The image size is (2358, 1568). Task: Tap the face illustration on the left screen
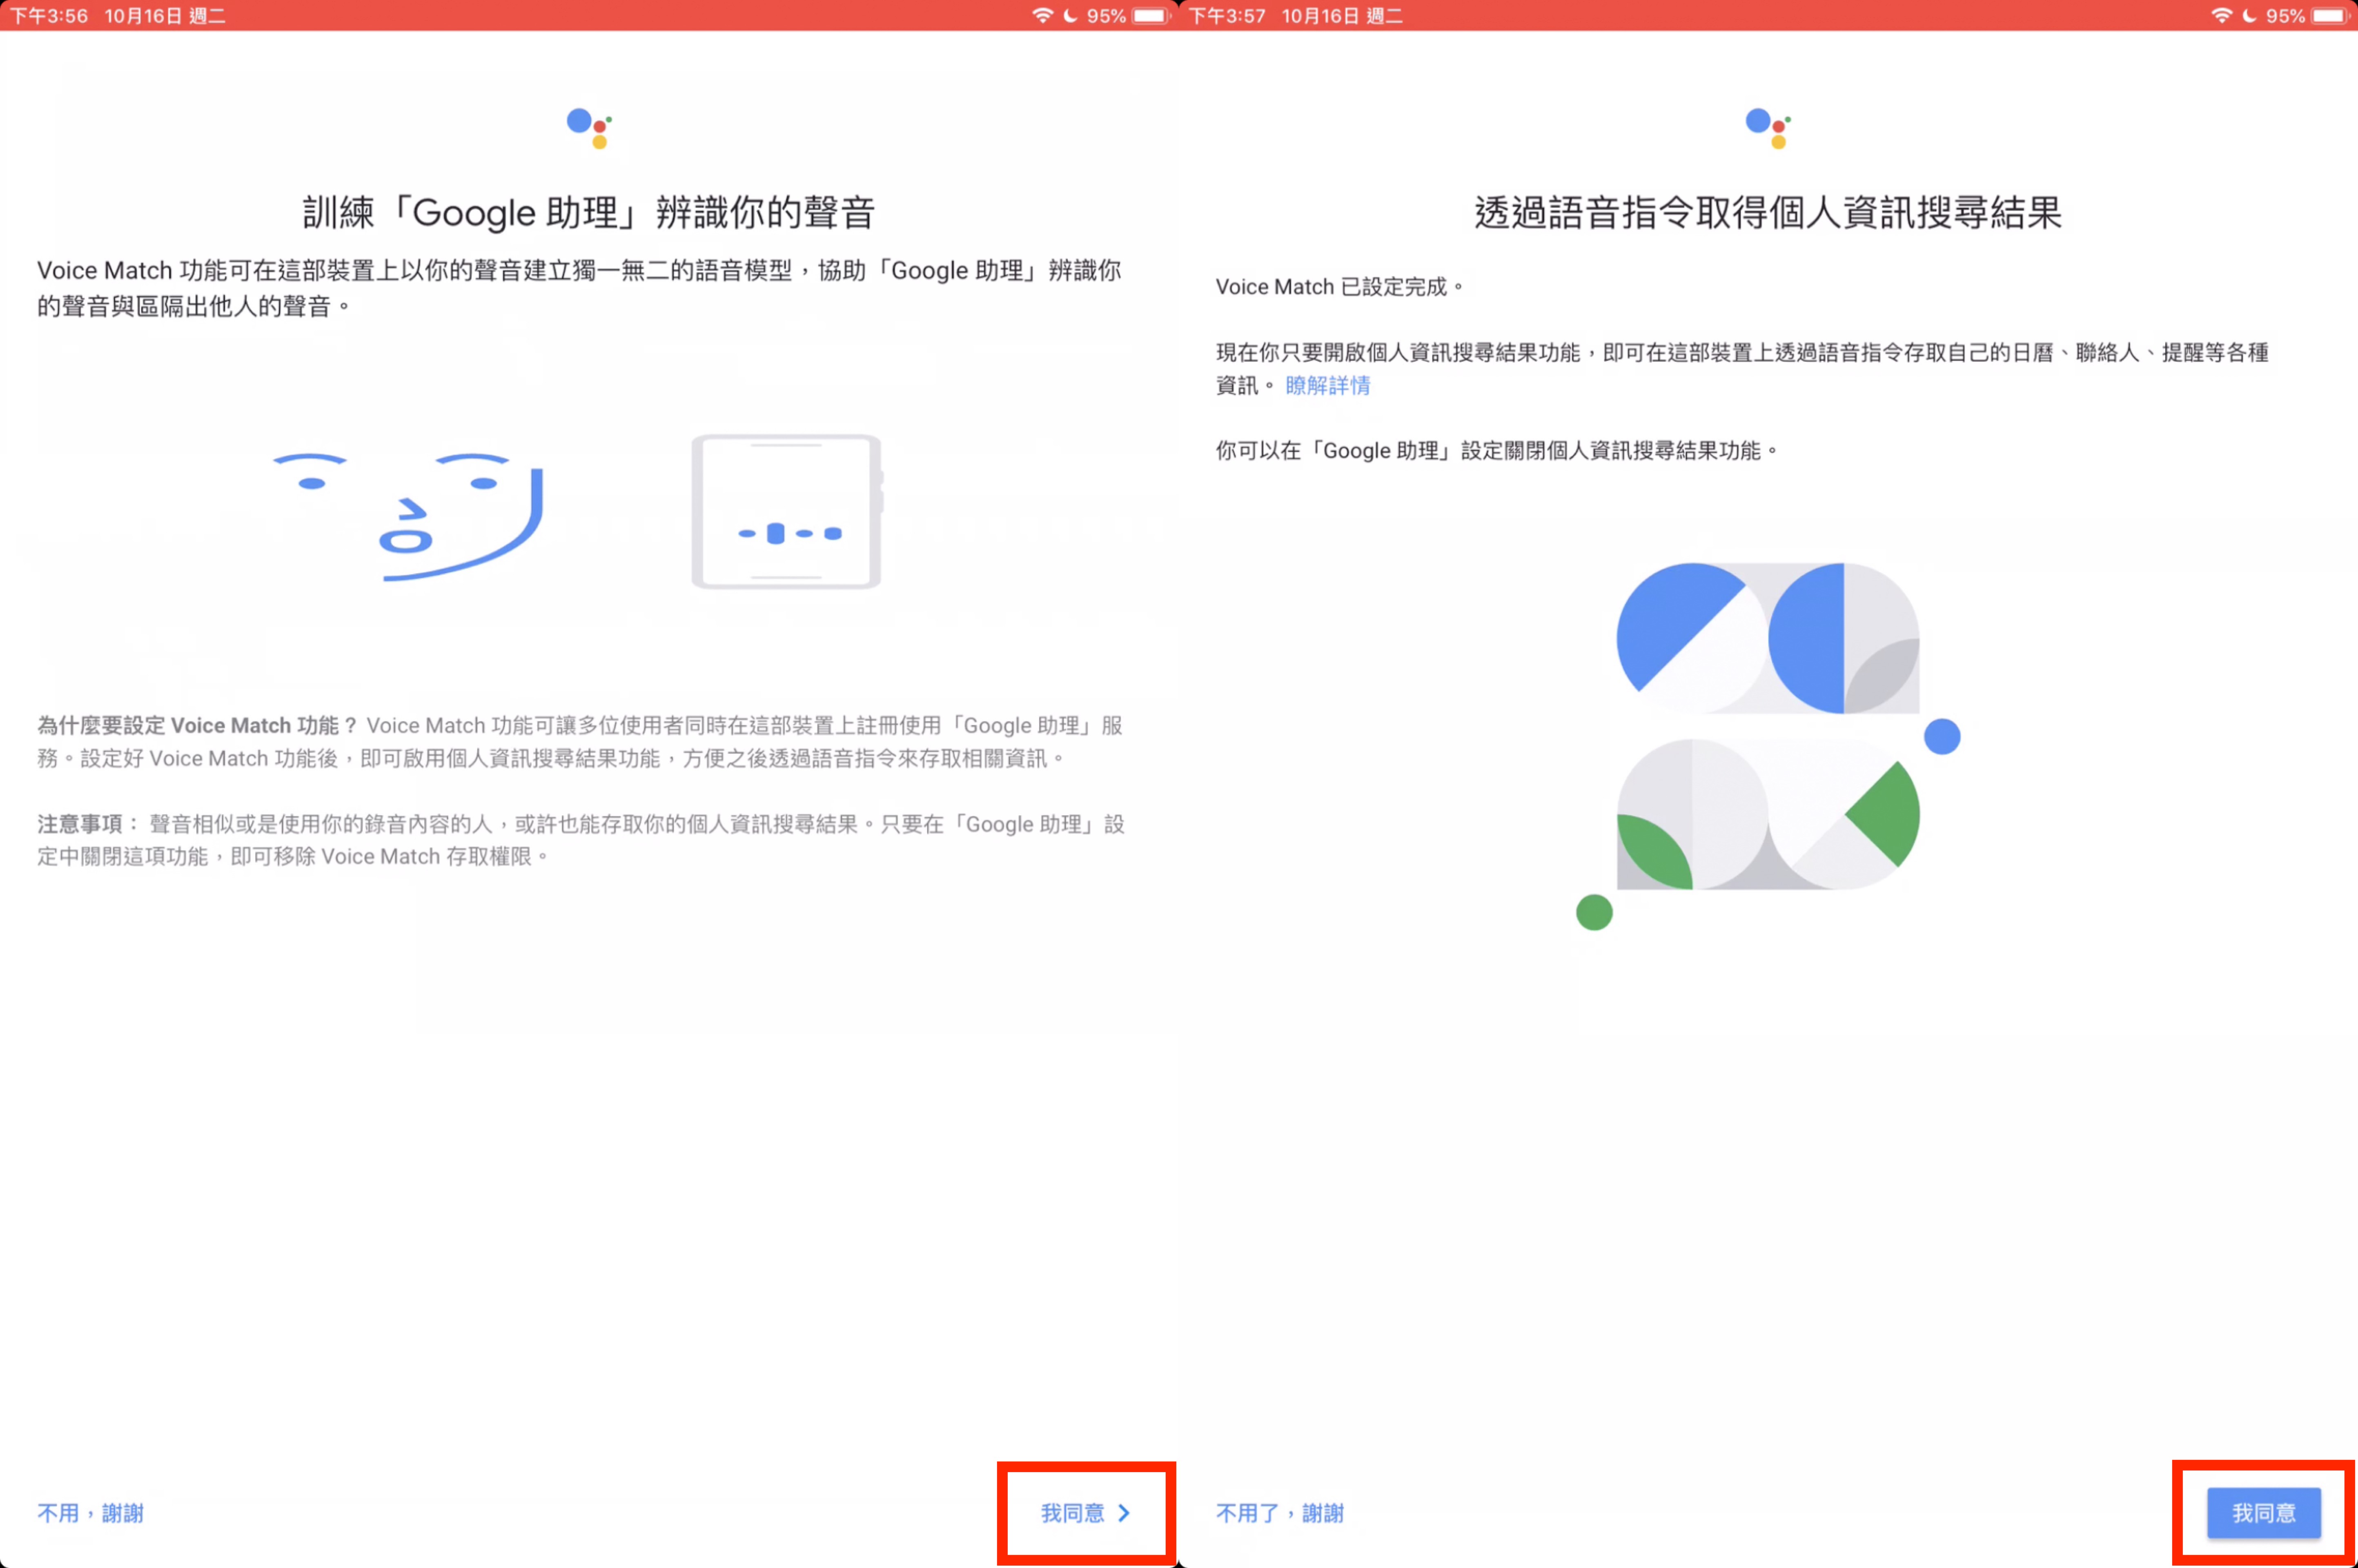tap(408, 516)
